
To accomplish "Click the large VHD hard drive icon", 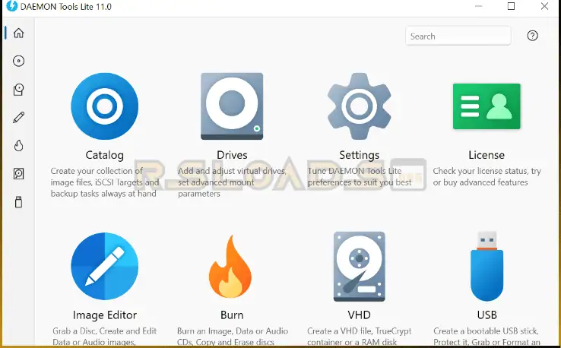I will coord(360,267).
